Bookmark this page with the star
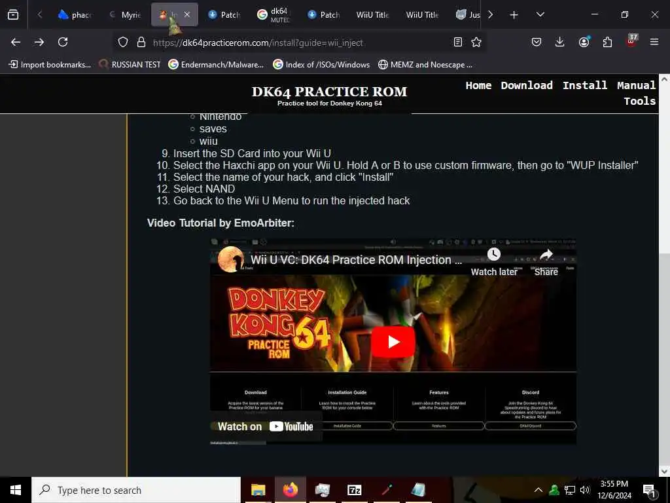The width and height of the screenshot is (670, 503). tap(476, 42)
